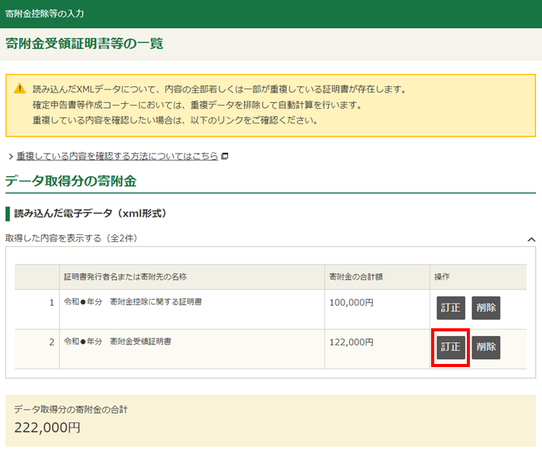Click the 操作 column header
Screen dimensions: 542x454
(441, 276)
